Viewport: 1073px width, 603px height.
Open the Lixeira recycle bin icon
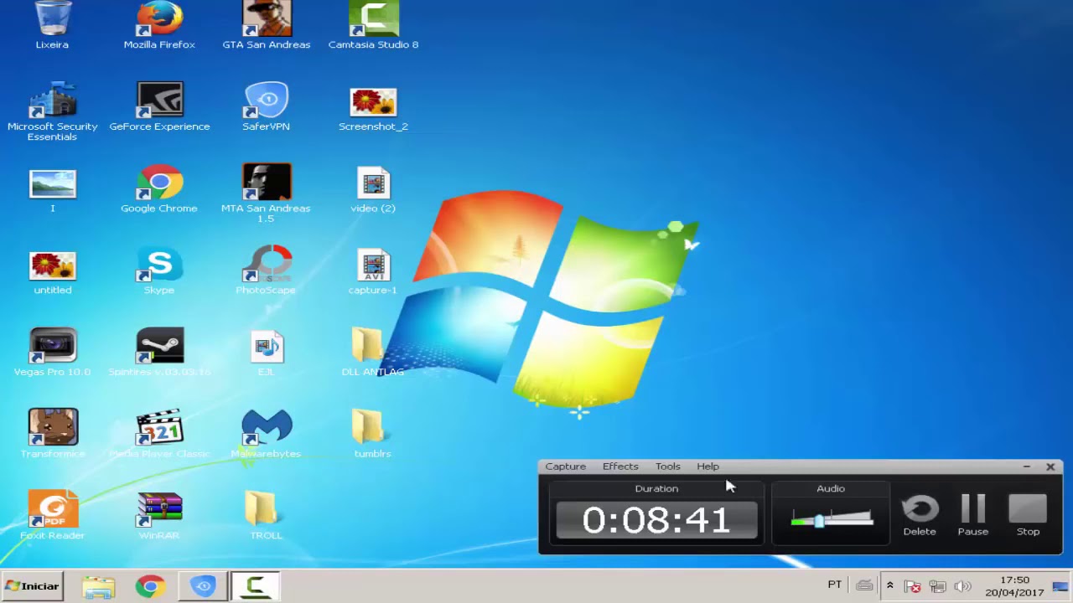(52, 25)
